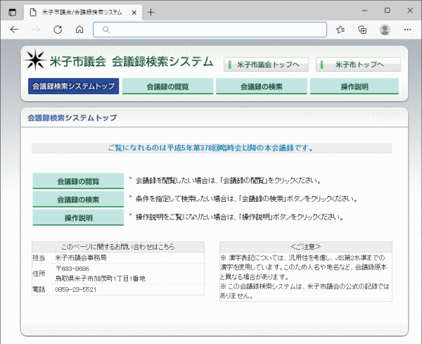Maximize the browser window

tap(388, 11)
